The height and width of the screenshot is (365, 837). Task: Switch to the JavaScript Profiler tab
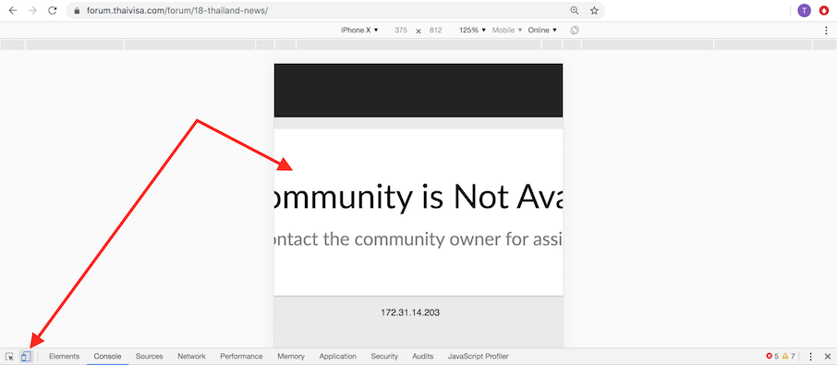click(x=478, y=357)
